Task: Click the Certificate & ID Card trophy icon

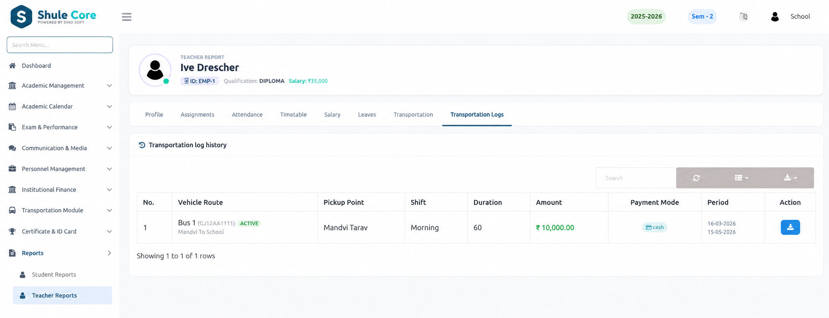Action: [x=12, y=231]
